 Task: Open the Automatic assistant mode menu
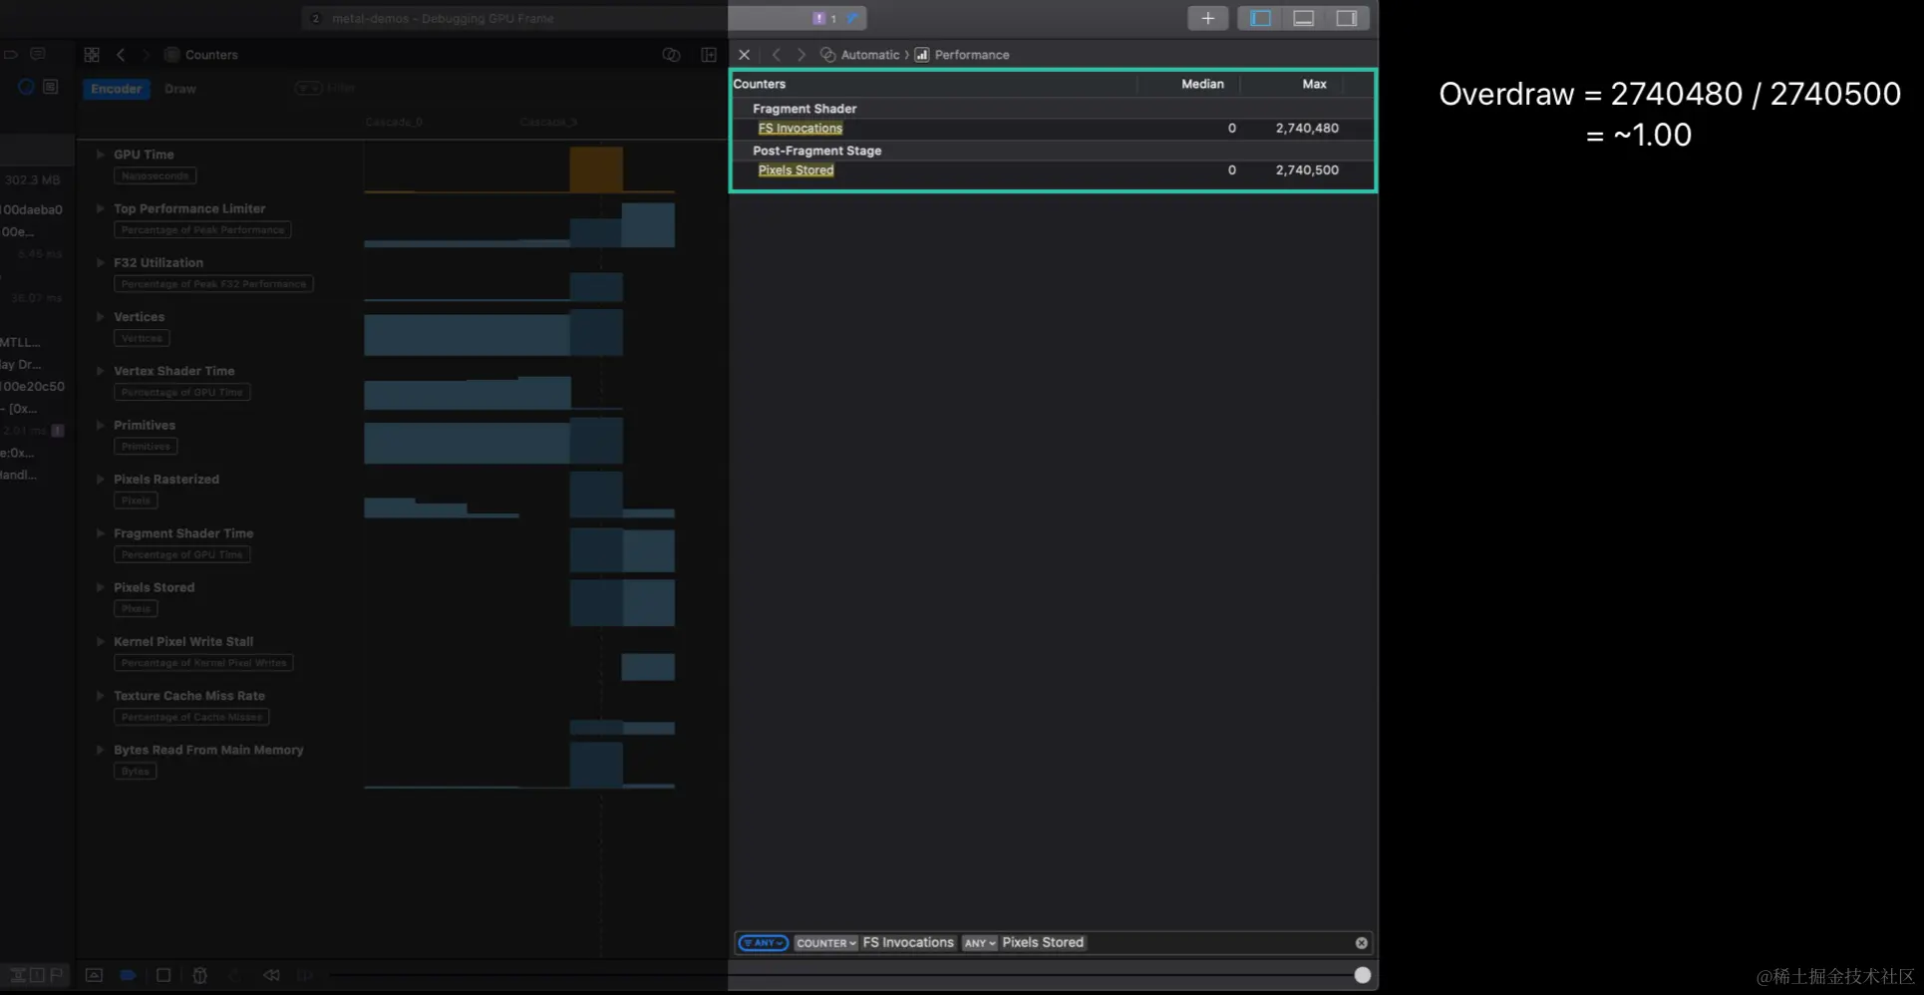[860, 55]
